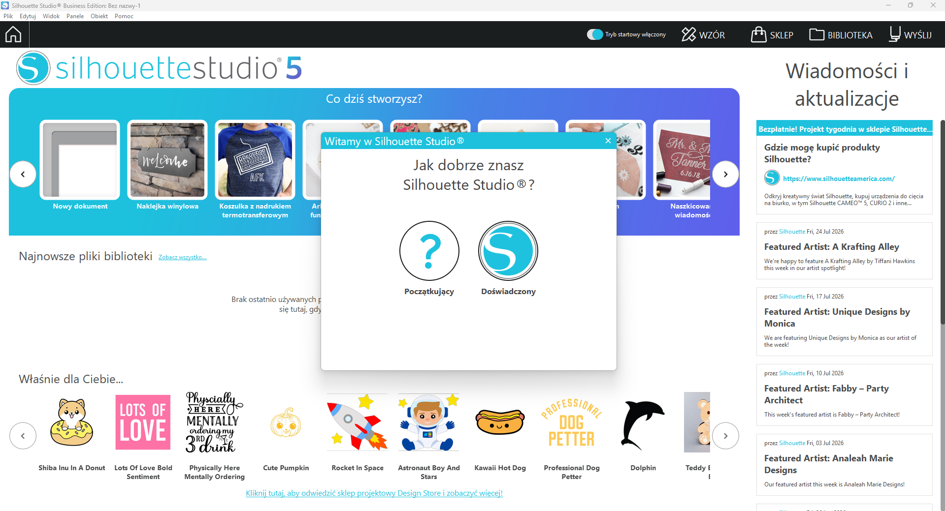
Task: Open the Physically Here Mentally Ordering design
Action: click(x=215, y=422)
